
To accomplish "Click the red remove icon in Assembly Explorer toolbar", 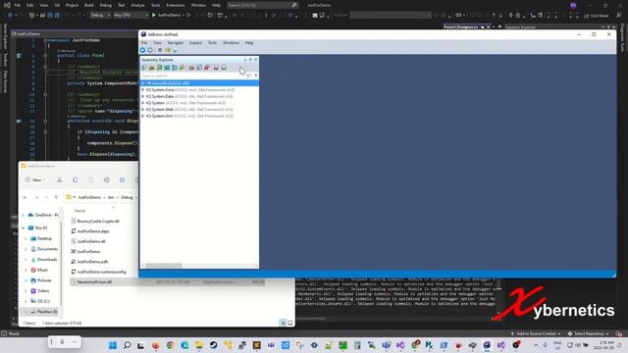I will [x=207, y=68].
